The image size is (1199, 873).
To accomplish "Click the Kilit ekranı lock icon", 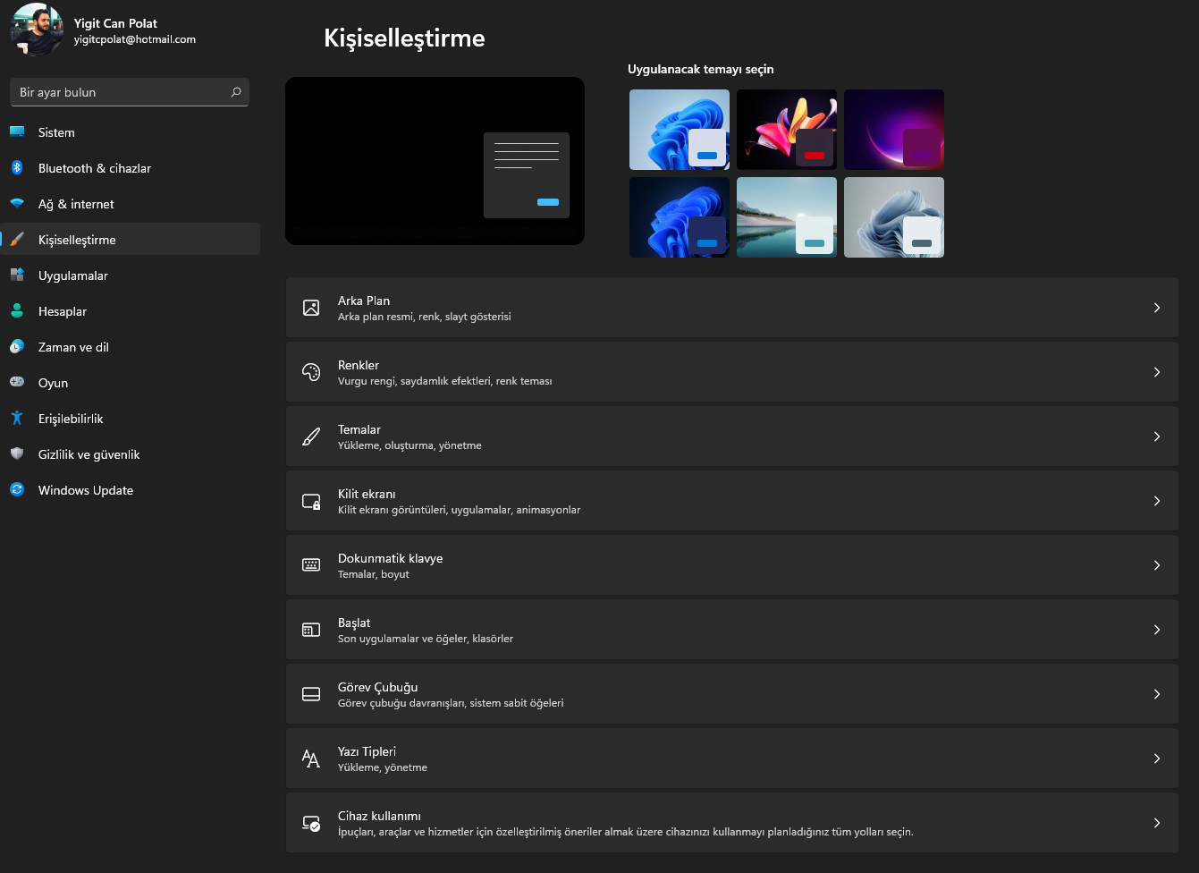I will tap(310, 500).
